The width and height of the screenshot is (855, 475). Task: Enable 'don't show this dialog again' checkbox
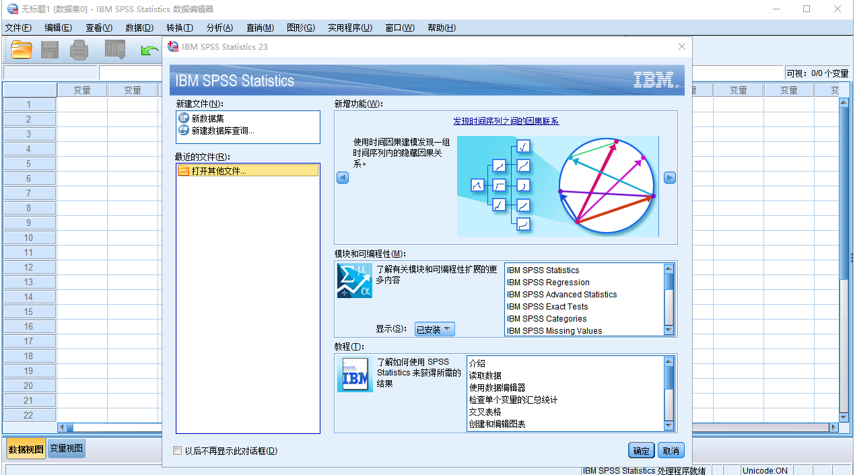click(x=178, y=451)
